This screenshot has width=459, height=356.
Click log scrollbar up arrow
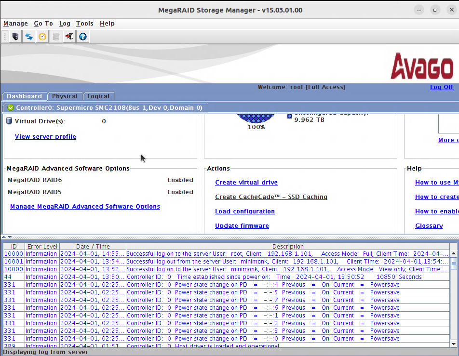pyautogui.click(x=453, y=253)
